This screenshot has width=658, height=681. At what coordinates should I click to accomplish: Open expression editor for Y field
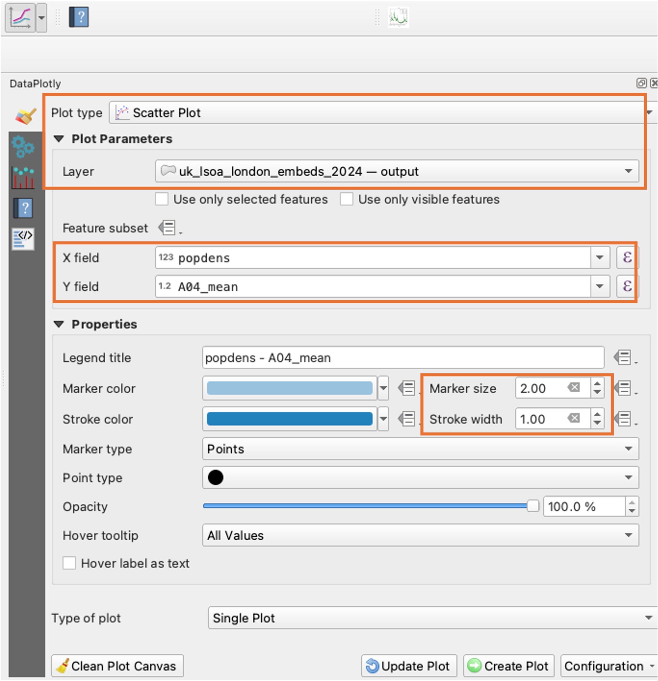(627, 286)
